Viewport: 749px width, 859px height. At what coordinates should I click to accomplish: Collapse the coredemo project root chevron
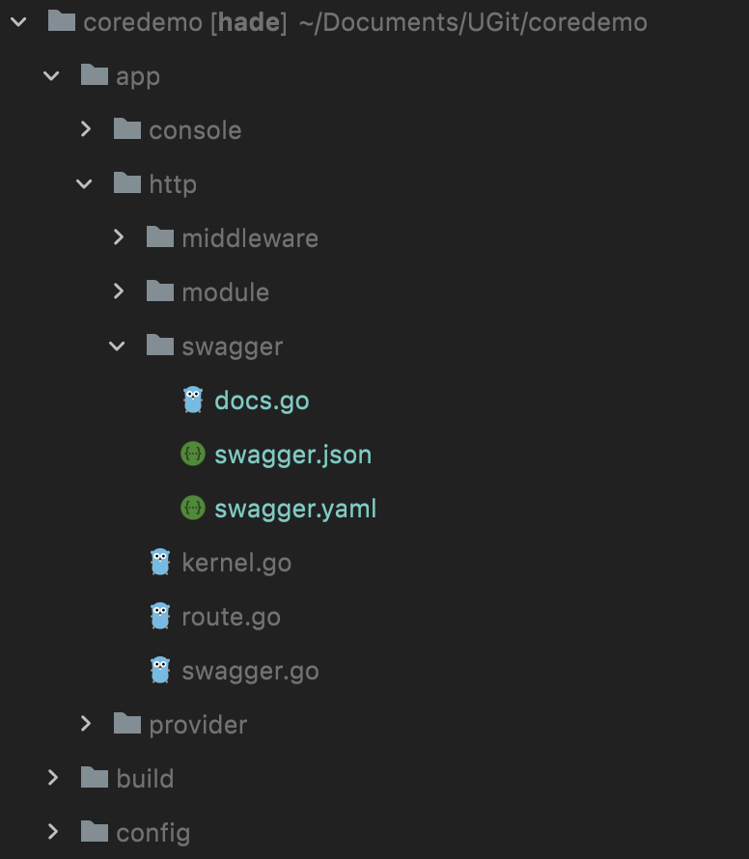pos(18,21)
